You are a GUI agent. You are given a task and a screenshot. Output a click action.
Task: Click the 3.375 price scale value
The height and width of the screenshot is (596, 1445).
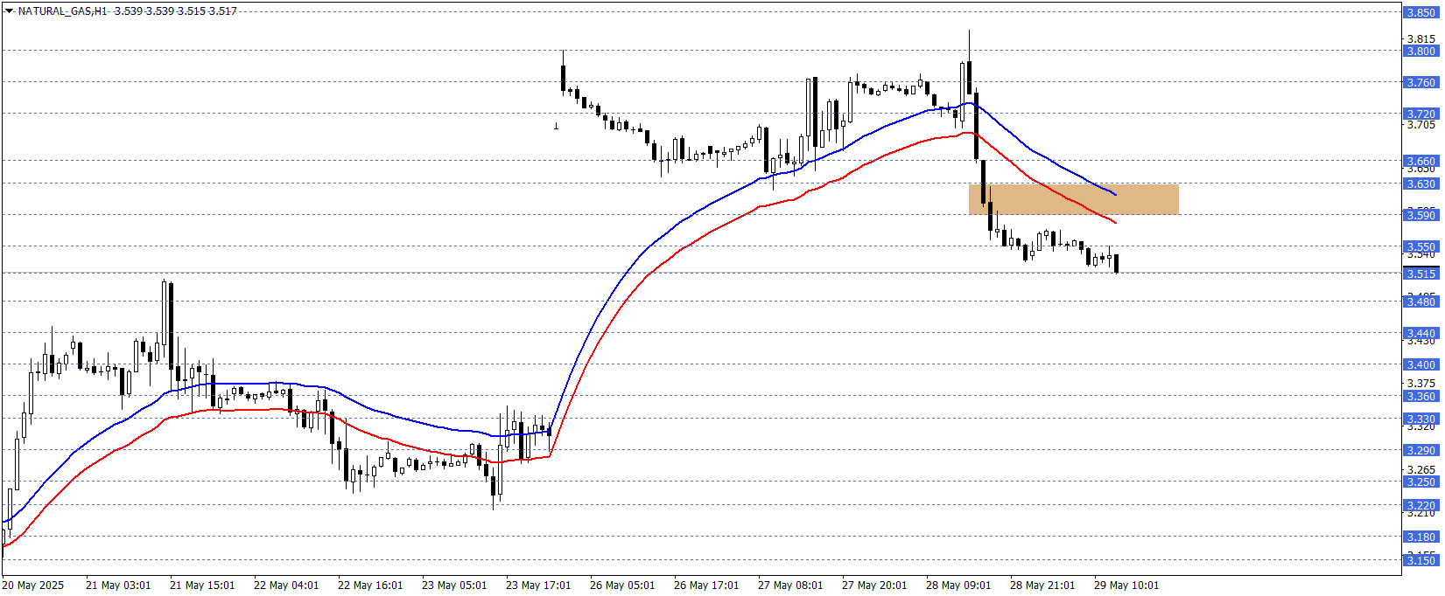click(1420, 384)
